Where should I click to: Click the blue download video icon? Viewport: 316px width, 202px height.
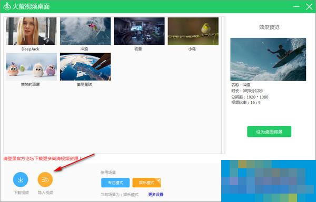tap(21, 179)
